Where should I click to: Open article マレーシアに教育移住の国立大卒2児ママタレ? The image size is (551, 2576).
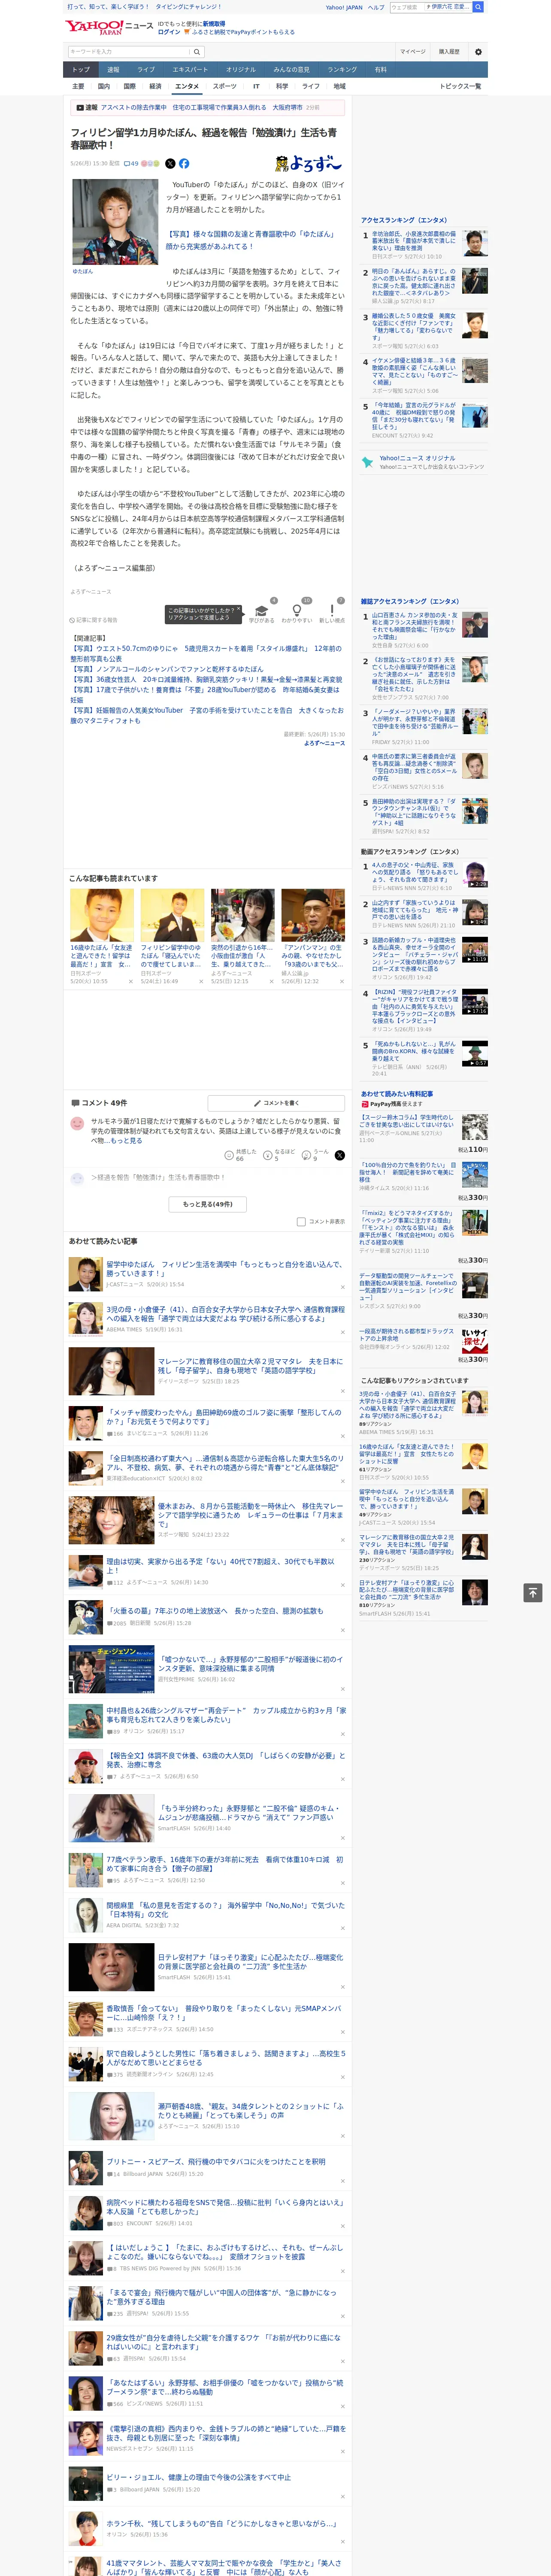[x=250, y=1366]
